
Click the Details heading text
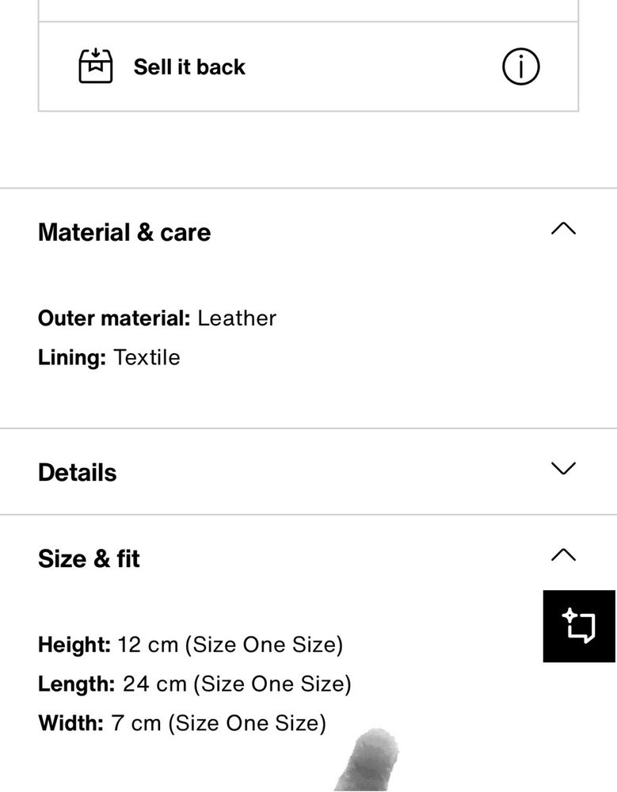point(78,473)
